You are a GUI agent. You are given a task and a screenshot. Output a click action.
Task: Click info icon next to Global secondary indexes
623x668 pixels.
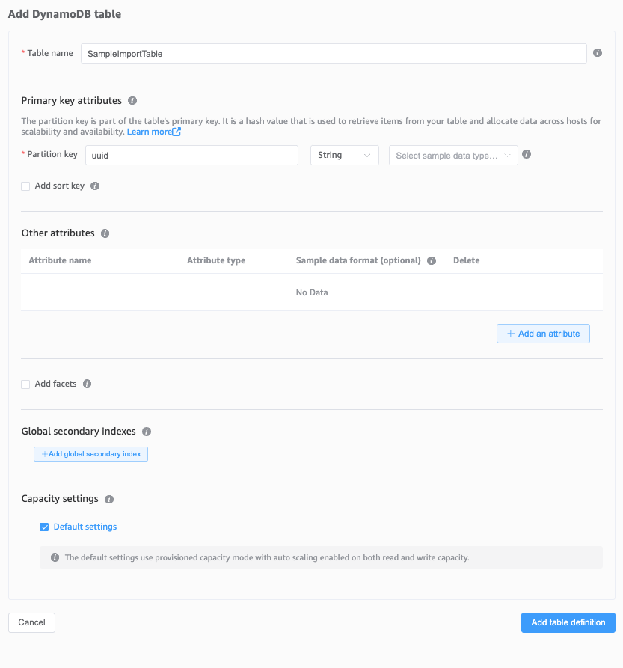[147, 432]
